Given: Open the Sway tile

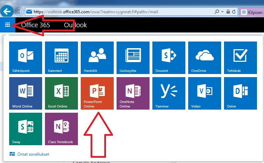Looking at the screenshot, I should pos(26,129).
